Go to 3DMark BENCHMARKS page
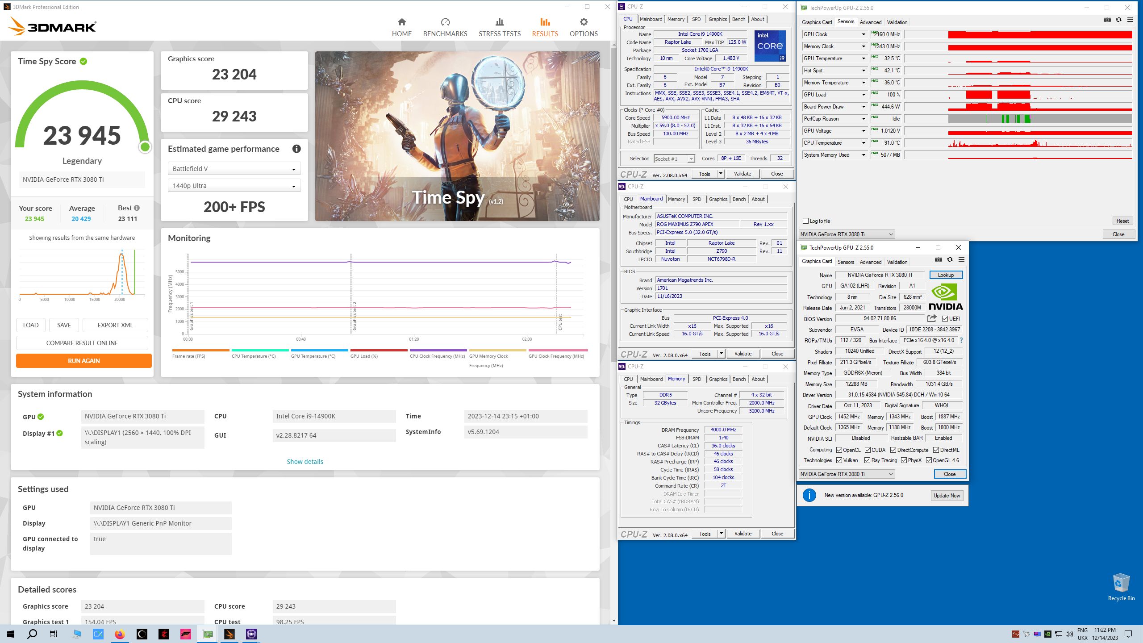1143x643 pixels. click(445, 27)
